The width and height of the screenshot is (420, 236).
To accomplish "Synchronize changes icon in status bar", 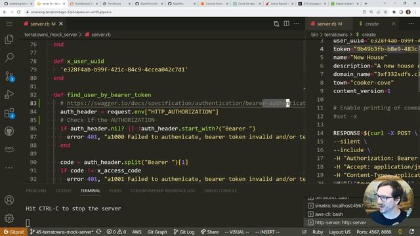I will pos(98,231).
